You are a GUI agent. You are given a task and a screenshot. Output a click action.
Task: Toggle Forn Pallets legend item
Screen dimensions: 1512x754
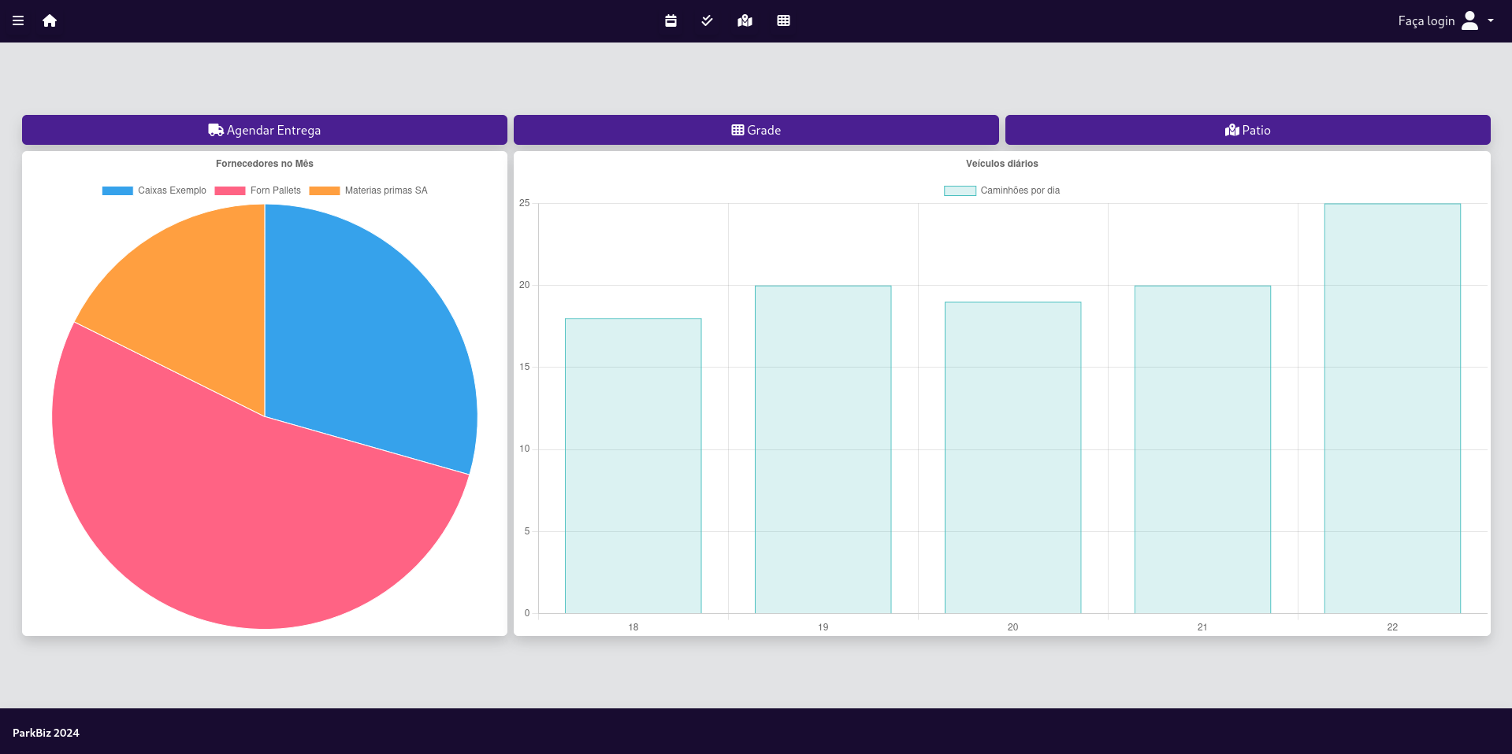click(x=258, y=190)
